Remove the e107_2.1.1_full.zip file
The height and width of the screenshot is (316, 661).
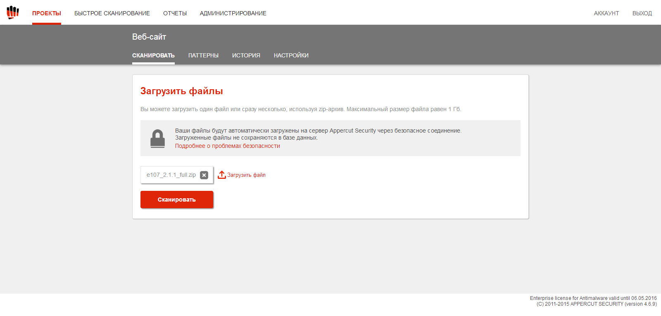(204, 175)
